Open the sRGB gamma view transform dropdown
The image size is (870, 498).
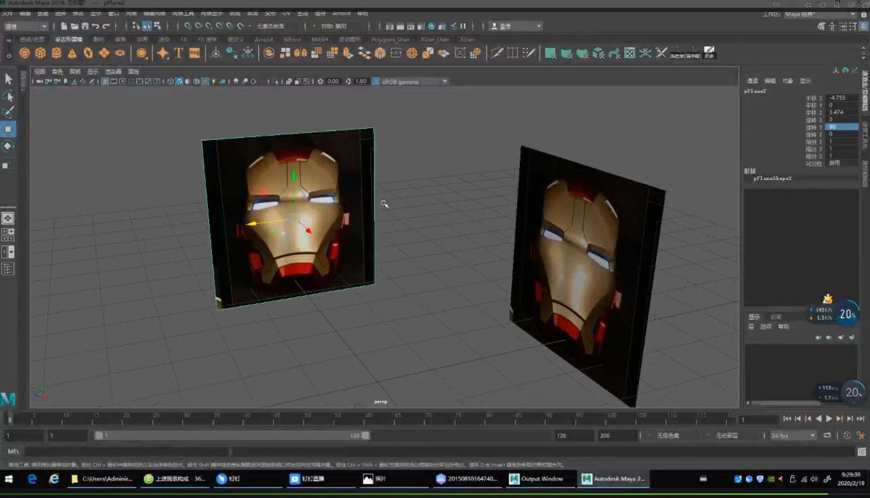click(x=414, y=81)
